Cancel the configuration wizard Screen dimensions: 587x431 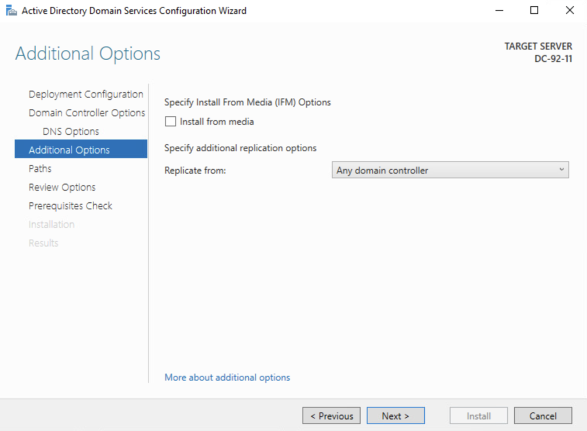coord(543,416)
